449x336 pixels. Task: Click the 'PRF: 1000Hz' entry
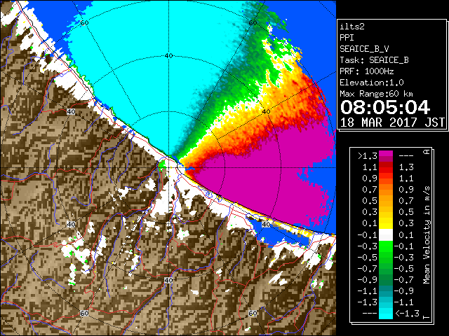coord(367,71)
